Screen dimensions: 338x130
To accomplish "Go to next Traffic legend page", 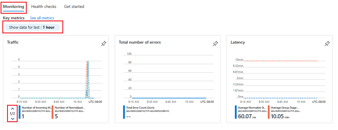I will tap(12, 119).
